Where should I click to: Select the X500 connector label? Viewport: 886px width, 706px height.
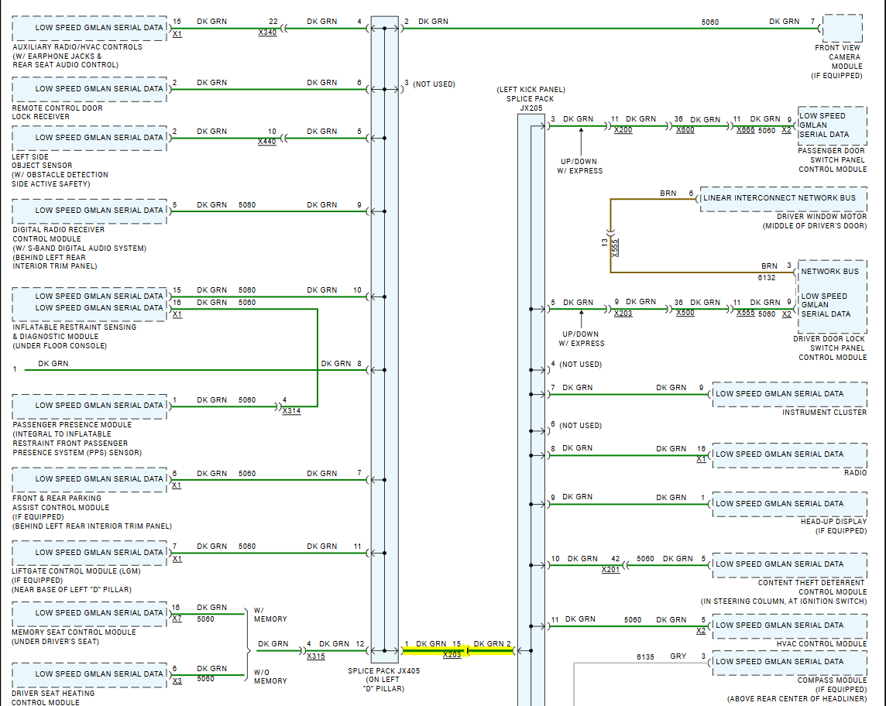point(685,313)
